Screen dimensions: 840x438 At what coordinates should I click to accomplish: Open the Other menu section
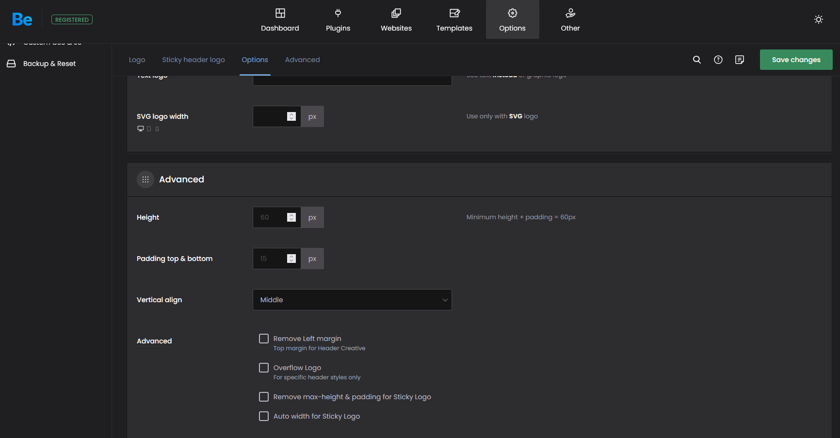click(570, 20)
